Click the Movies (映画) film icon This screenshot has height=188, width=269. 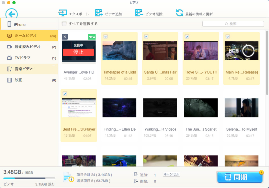tap(9, 80)
